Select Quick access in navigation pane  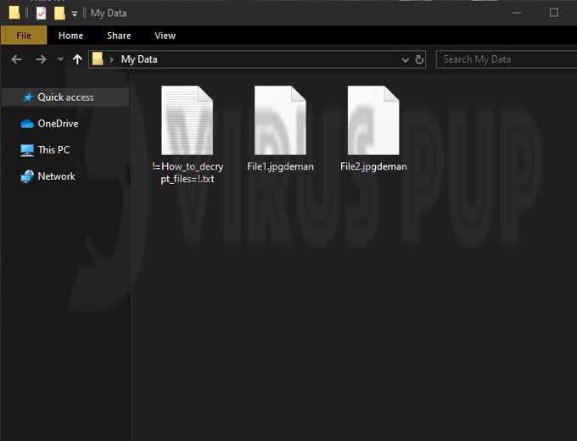click(65, 97)
